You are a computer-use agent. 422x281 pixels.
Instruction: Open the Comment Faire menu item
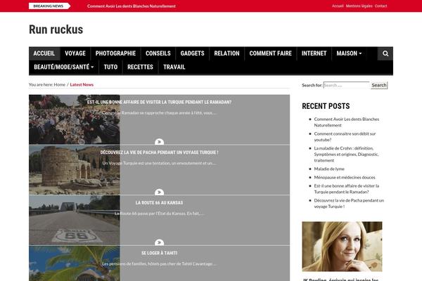click(x=271, y=53)
